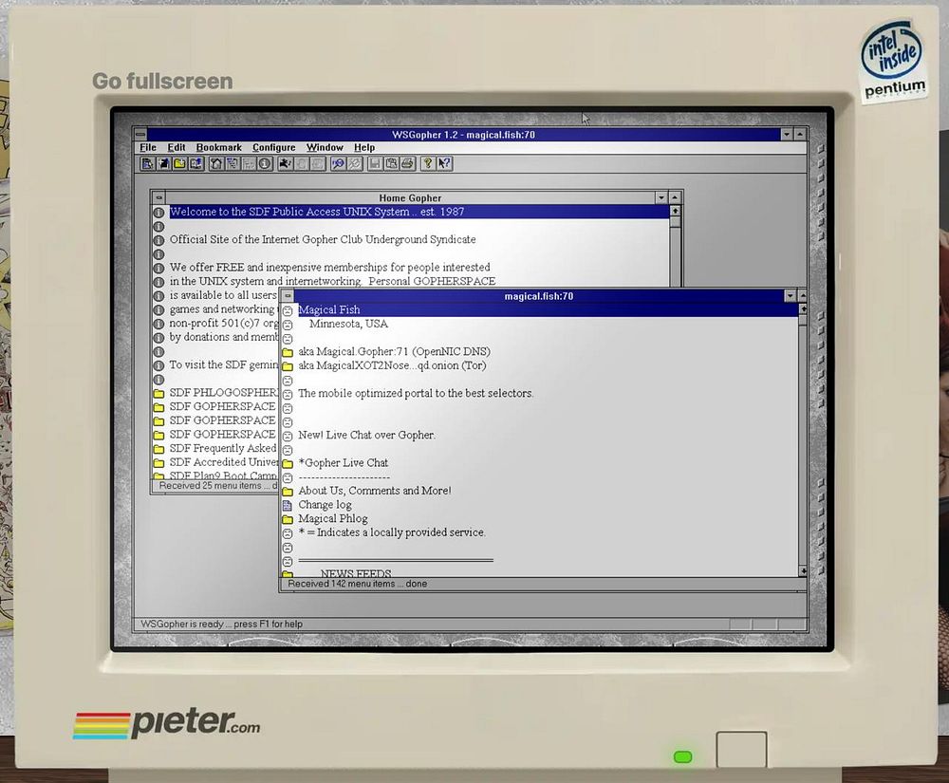Click the Intel Inside Pentium sticker

[893, 61]
